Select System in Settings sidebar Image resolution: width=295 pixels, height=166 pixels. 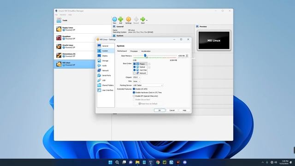pyautogui.click(x=106, y=51)
